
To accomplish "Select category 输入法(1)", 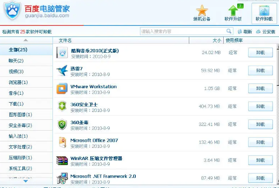I will pos(27,136).
